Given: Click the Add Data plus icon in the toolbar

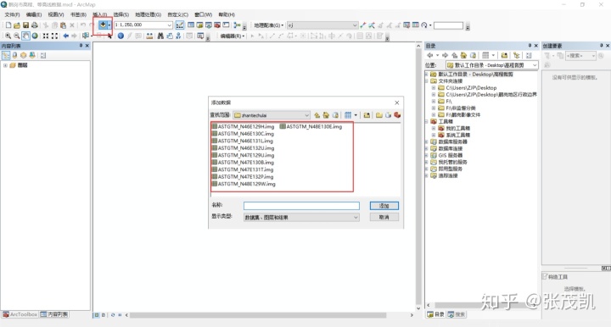Looking at the screenshot, I should point(103,25).
